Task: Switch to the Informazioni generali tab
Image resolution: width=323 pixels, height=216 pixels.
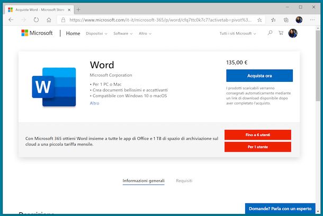Action: [x=143, y=181]
